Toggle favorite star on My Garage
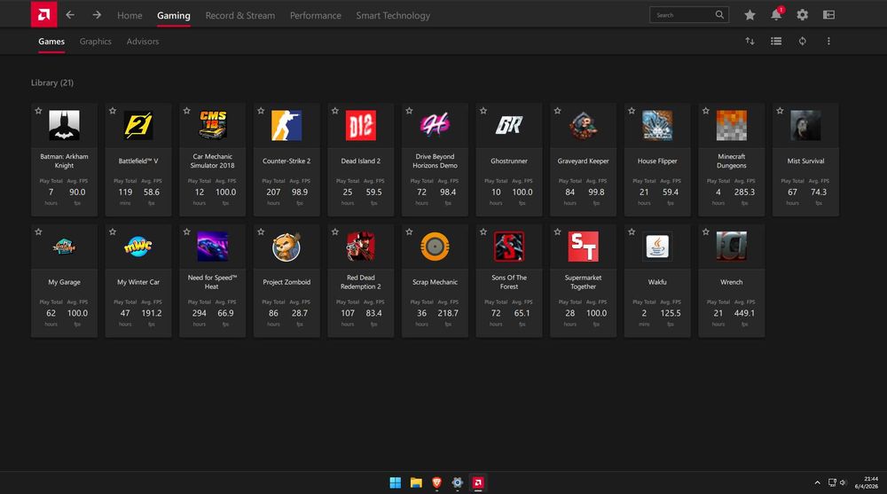 tap(38, 232)
